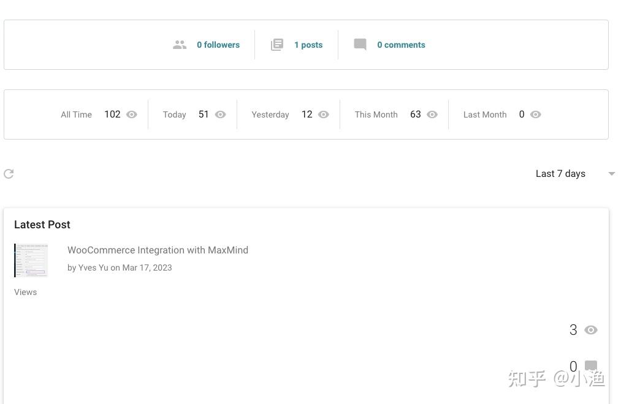Click the refresh stats icon
Viewport: 621px width, 404px height.
point(9,174)
